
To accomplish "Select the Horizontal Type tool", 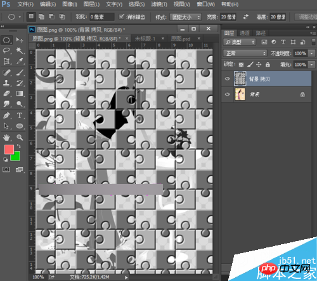I will [x=20, y=115].
